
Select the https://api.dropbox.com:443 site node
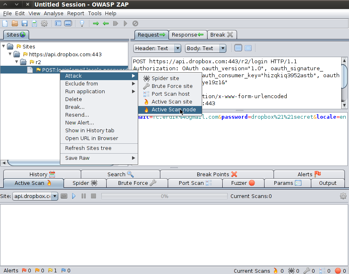coord(65,54)
